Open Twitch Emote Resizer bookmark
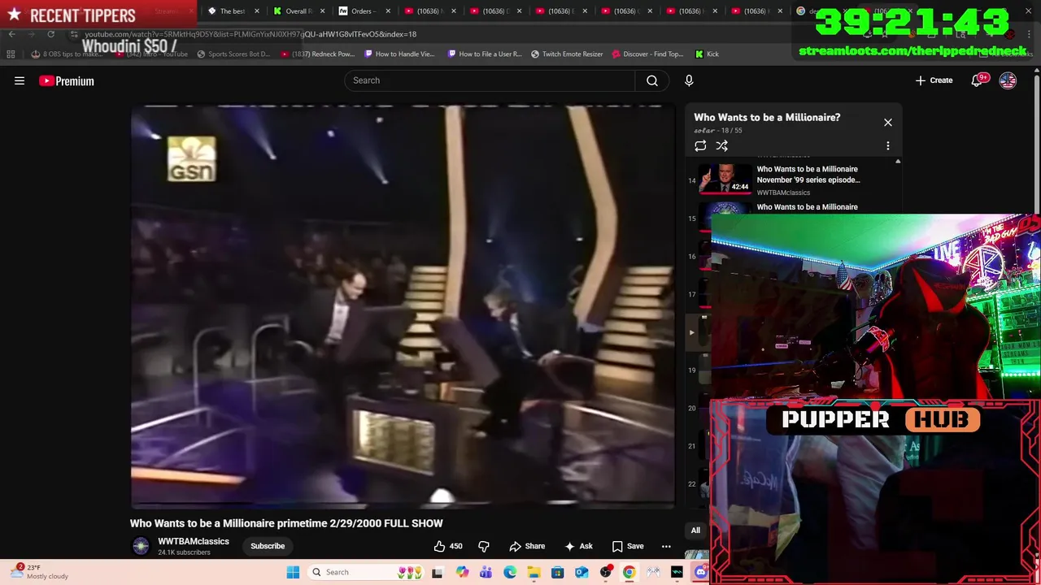Image resolution: width=1041 pixels, height=585 pixels. 567,54
